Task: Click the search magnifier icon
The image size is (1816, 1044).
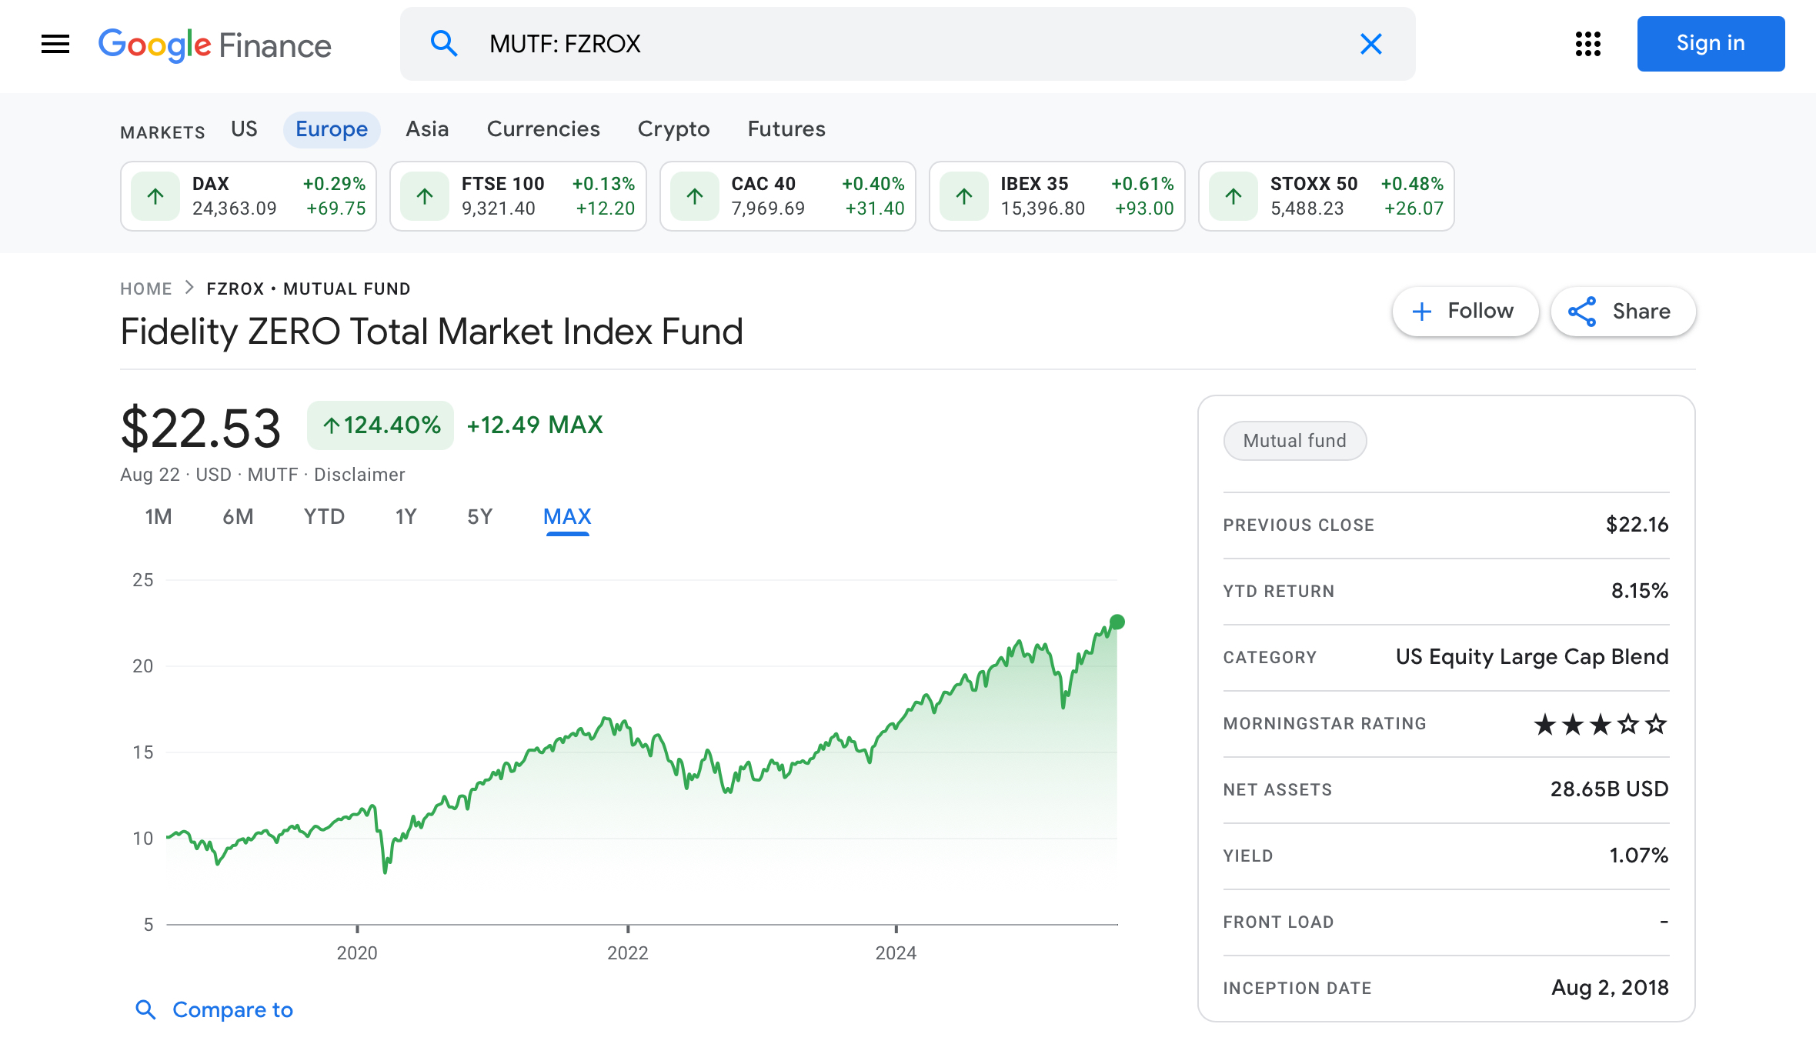Action: [444, 44]
